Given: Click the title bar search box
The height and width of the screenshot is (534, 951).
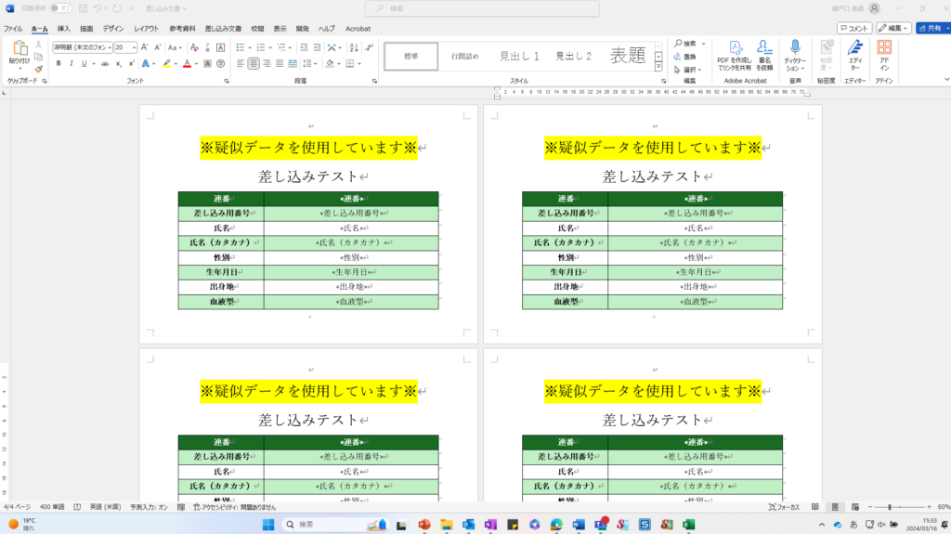Looking at the screenshot, I should point(482,8).
